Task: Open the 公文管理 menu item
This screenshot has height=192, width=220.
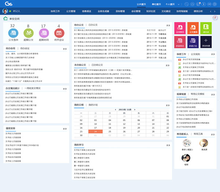Action: coord(71,11)
